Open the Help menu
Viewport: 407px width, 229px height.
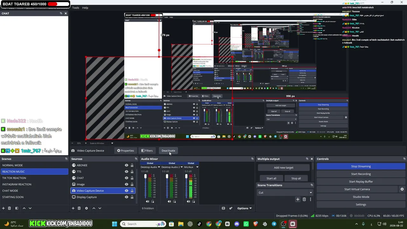click(x=85, y=8)
